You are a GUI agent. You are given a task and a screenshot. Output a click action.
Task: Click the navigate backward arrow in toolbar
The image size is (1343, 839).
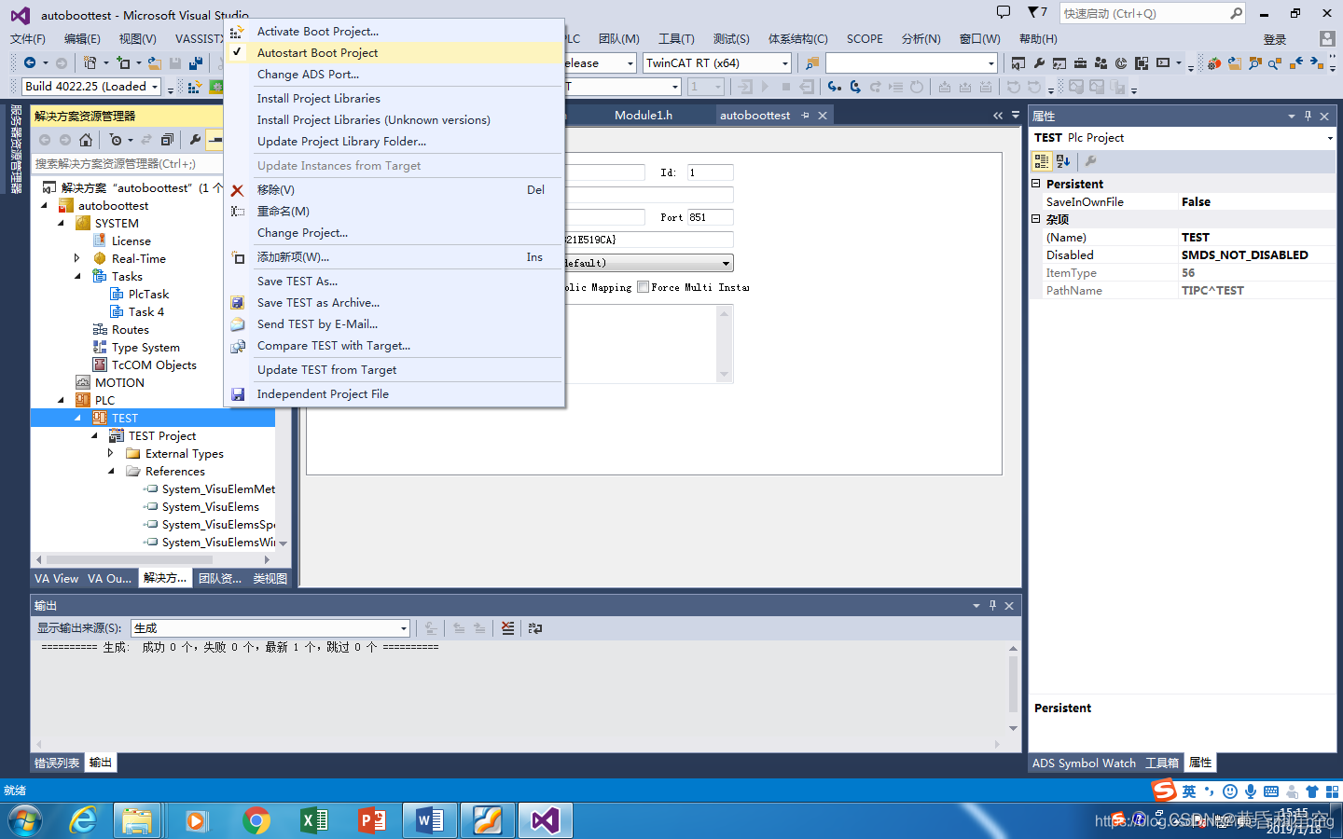tap(30, 62)
